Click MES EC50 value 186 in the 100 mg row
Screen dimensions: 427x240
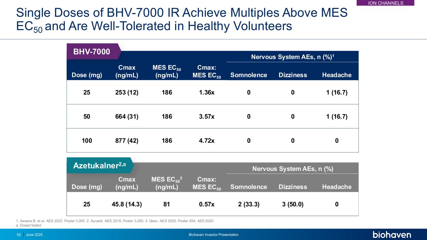(167, 141)
